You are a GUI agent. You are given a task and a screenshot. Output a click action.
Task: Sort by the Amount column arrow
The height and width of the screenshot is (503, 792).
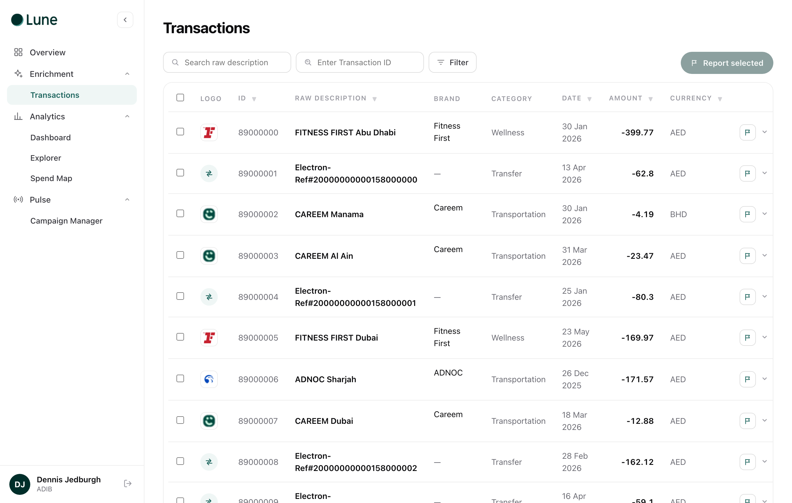click(650, 99)
